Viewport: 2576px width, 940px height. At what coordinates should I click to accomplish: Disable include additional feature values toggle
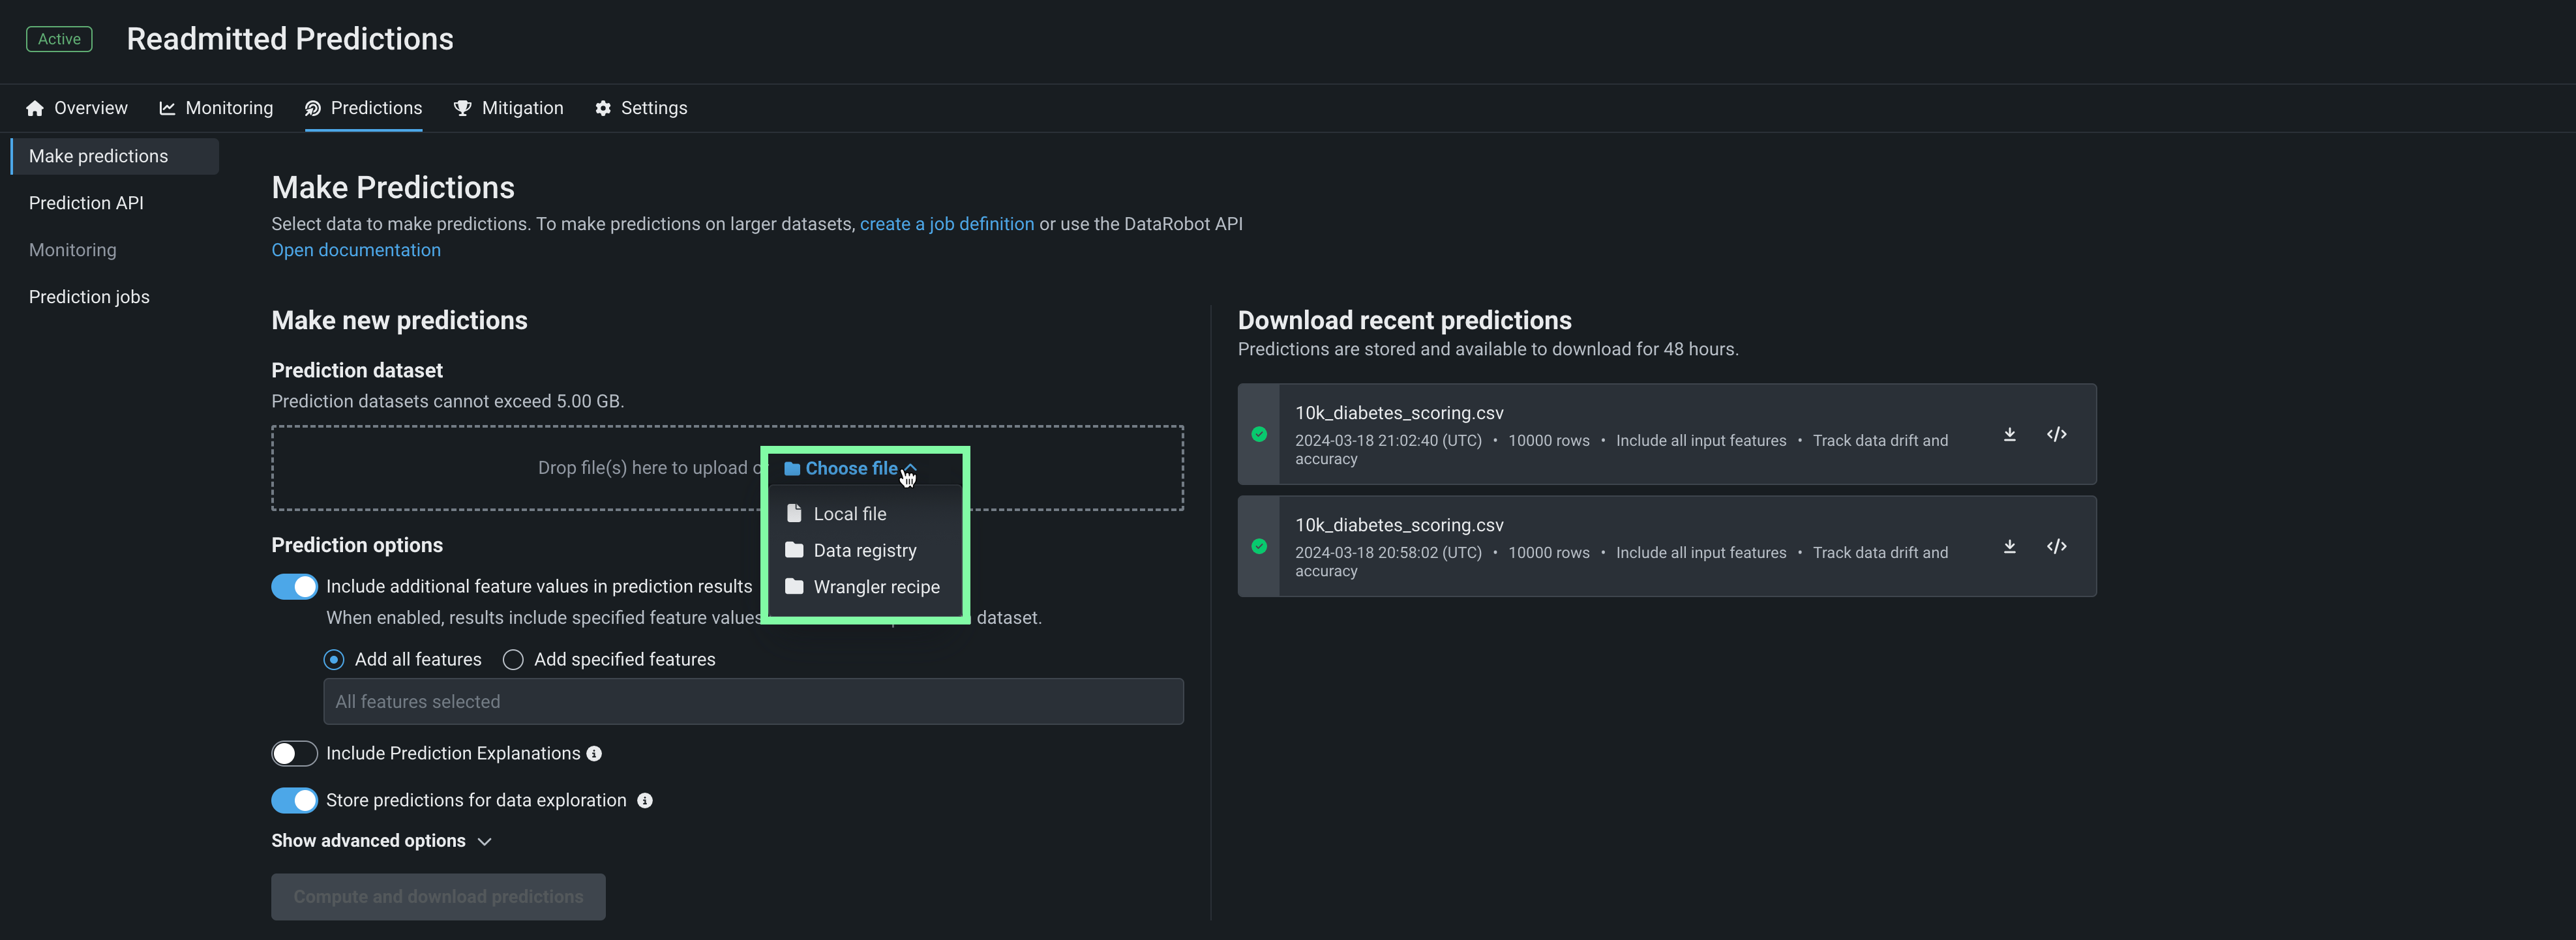[x=294, y=587]
